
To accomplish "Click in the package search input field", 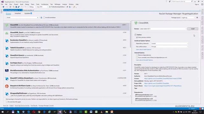I will click(x=21, y=17).
